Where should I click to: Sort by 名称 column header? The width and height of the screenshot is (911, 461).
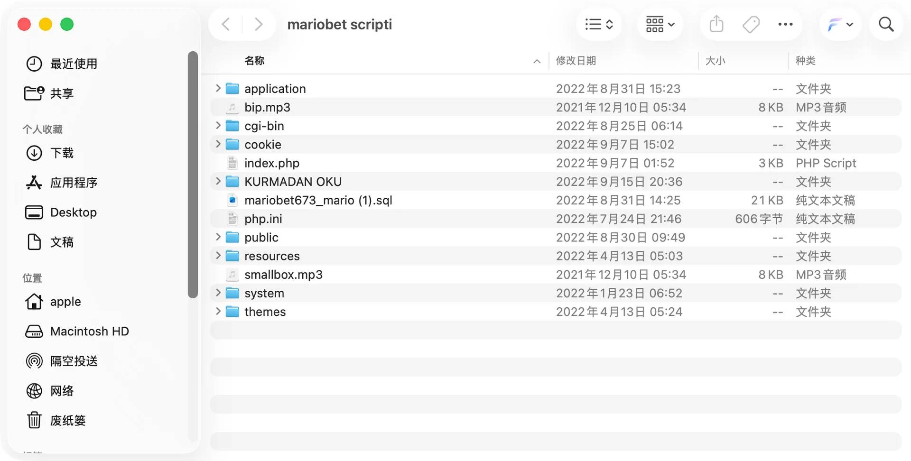click(x=255, y=61)
